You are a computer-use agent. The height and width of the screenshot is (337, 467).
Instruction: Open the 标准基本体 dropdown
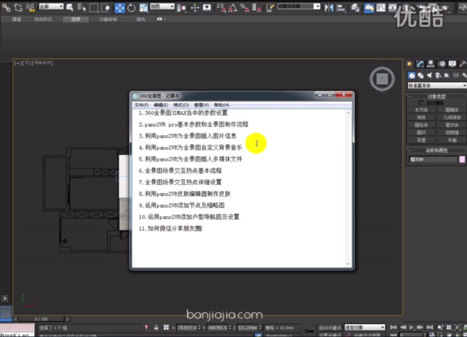point(437,86)
